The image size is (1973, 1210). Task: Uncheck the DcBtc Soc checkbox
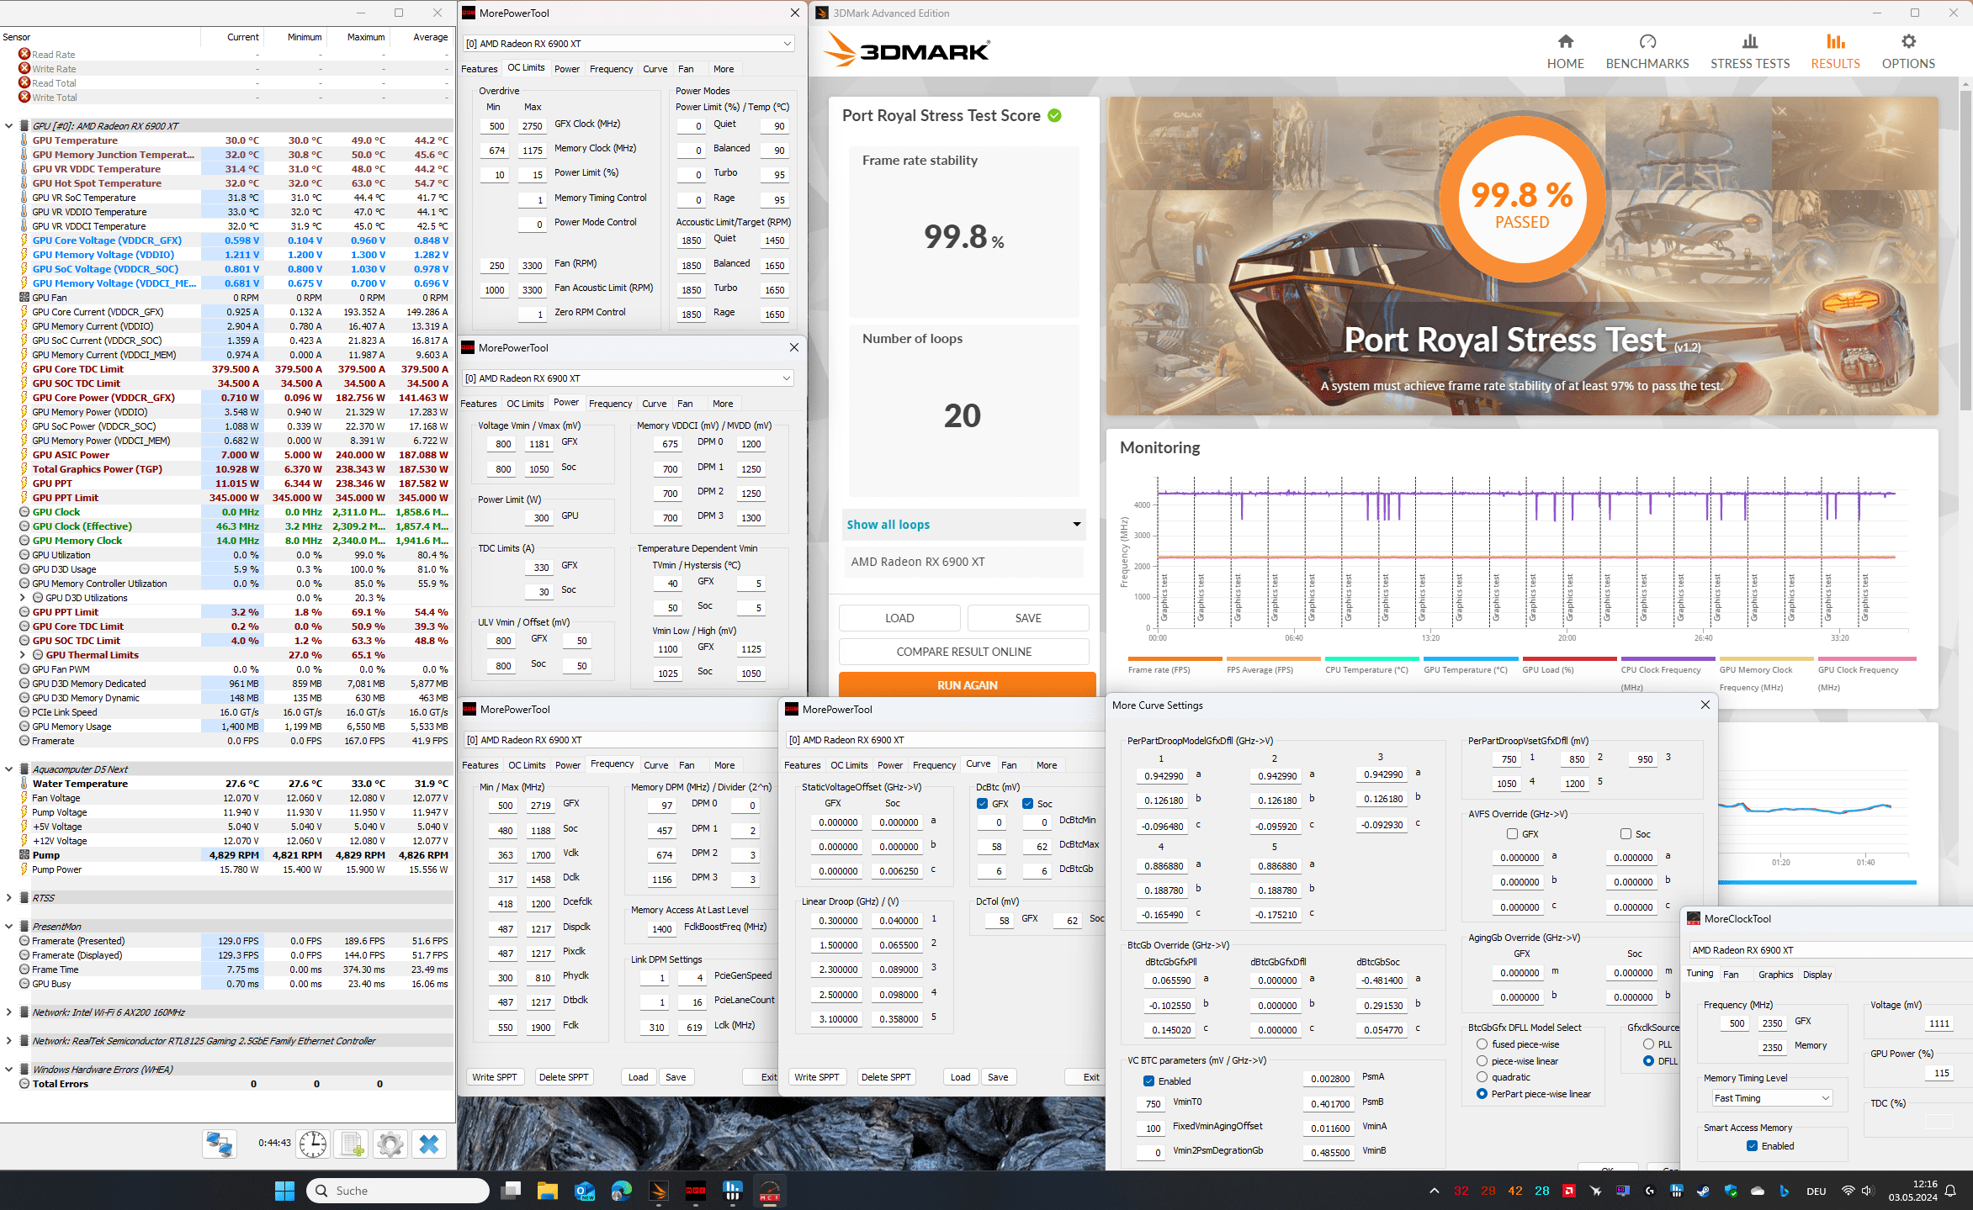pyautogui.click(x=1028, y=804)
